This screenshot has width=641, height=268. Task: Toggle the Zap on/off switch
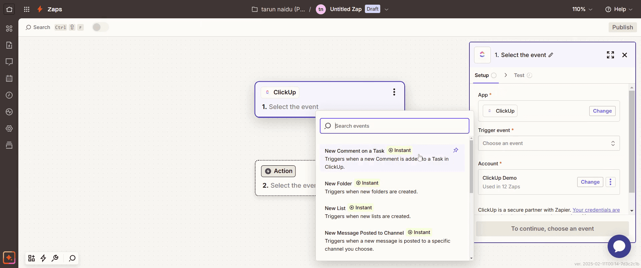100,27
